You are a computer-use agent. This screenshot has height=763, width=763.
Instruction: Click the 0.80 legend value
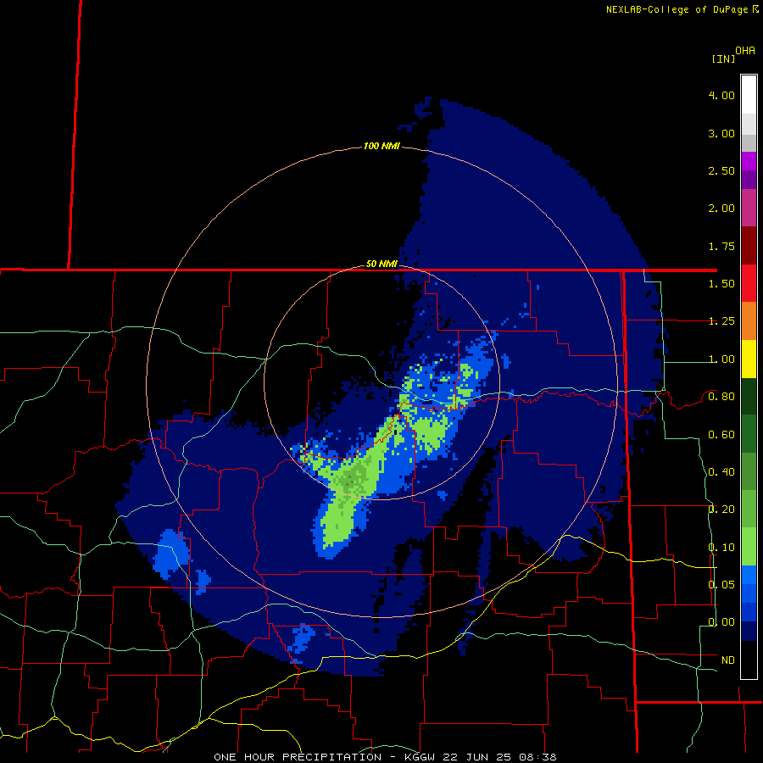721,397
